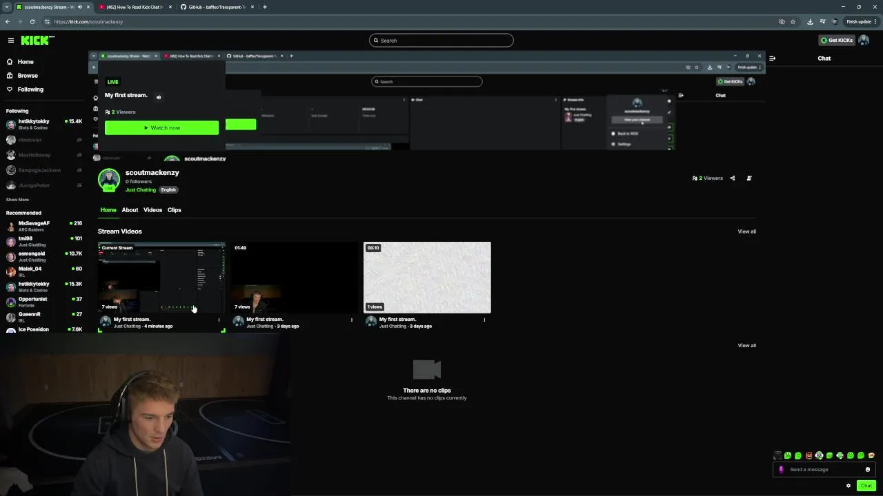Image resolution: width=883 pixels, height=496 pixels.
Task: Open QueennR recommended channel
Action: [x=43, y=316]
